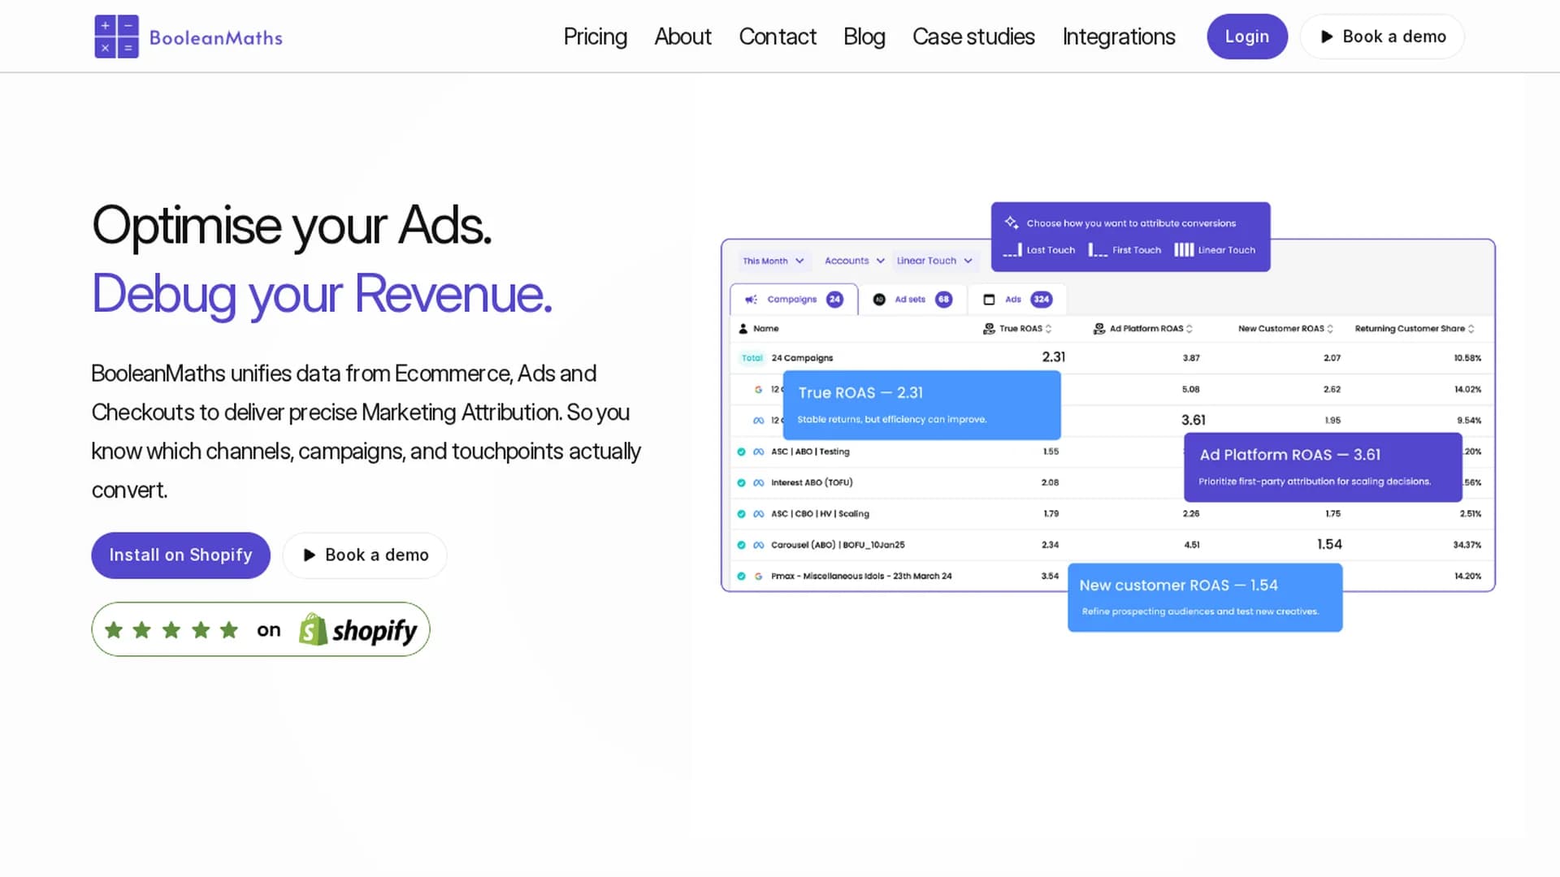The height and width of the screenshot is (877, 1560).
Task: Click the play icon in header Book a demo
Action: [1327, 37]
